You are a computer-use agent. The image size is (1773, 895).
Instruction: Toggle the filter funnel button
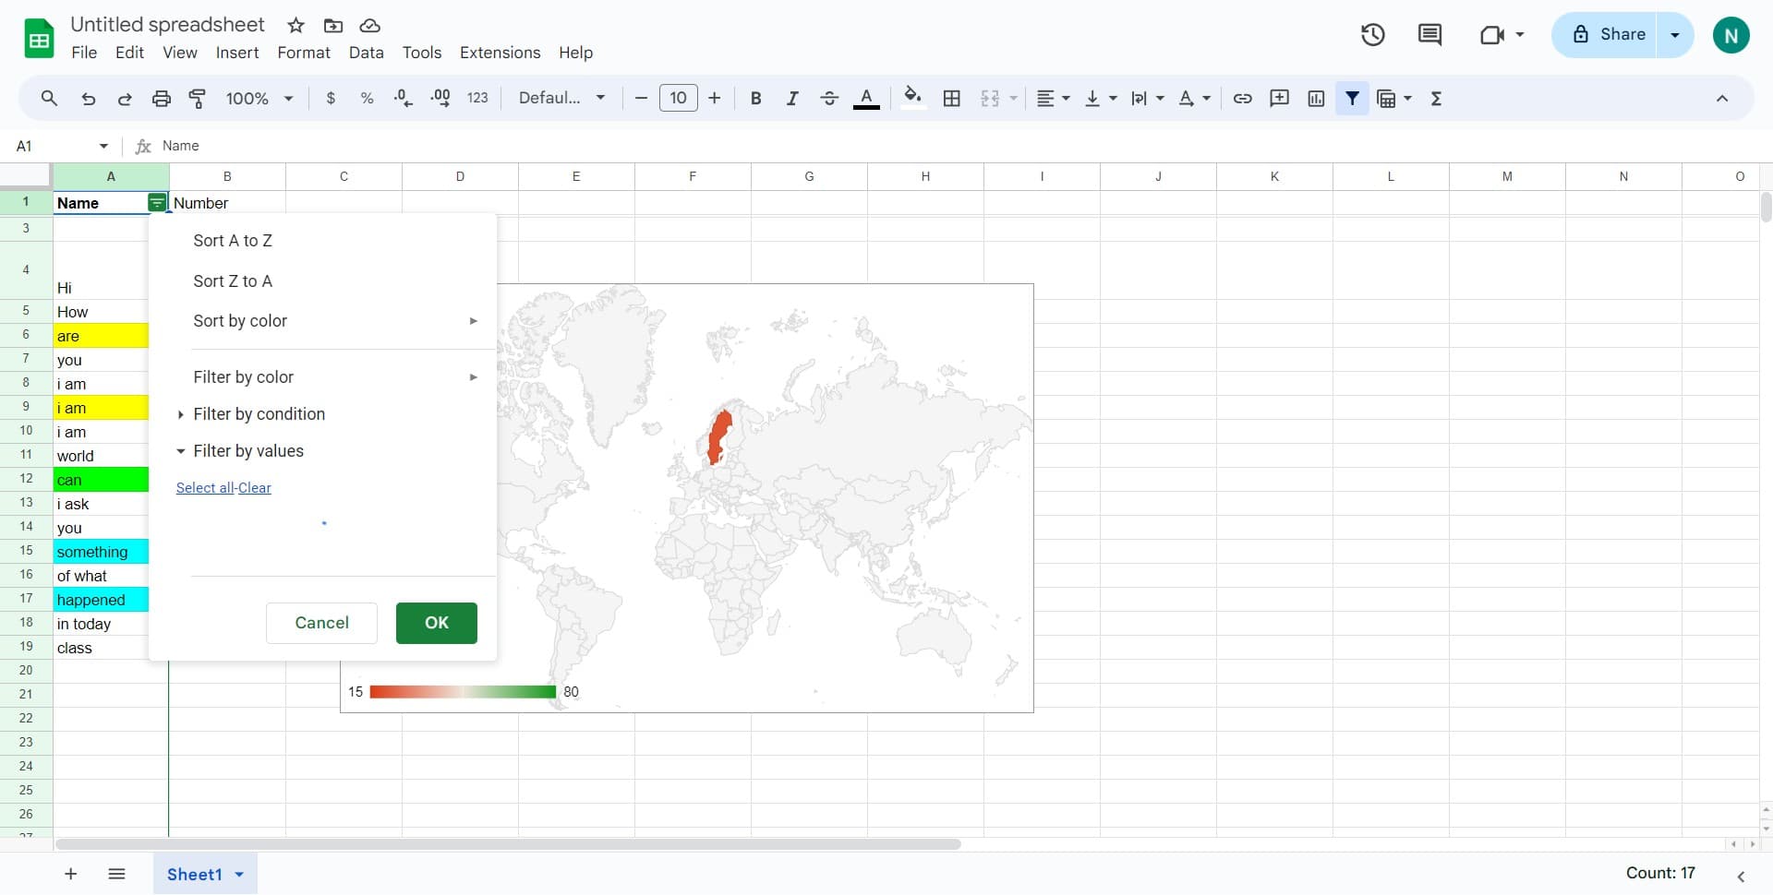click(x=1352, y=99)
